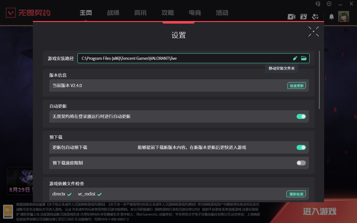Close the launcher window
The image size is (357, 223).
[351, 4]
